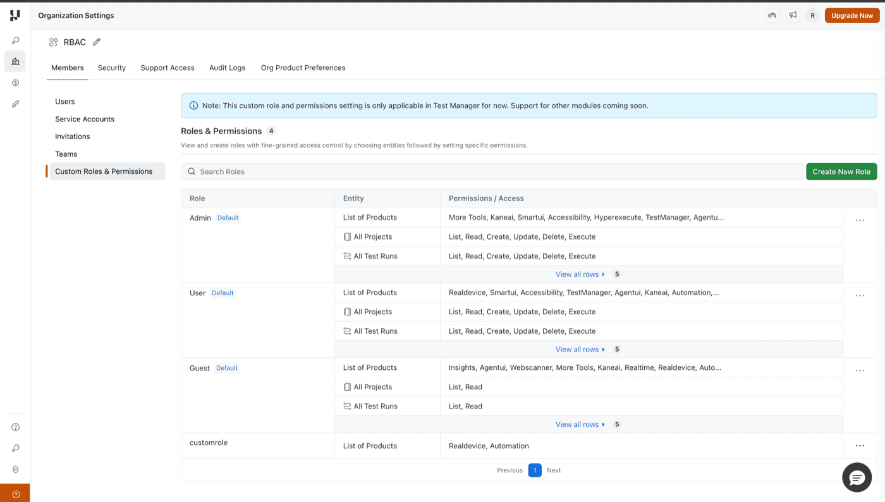Open search from the left sidebar
Screen dimensions: 885x502
[x=15, y=39]
